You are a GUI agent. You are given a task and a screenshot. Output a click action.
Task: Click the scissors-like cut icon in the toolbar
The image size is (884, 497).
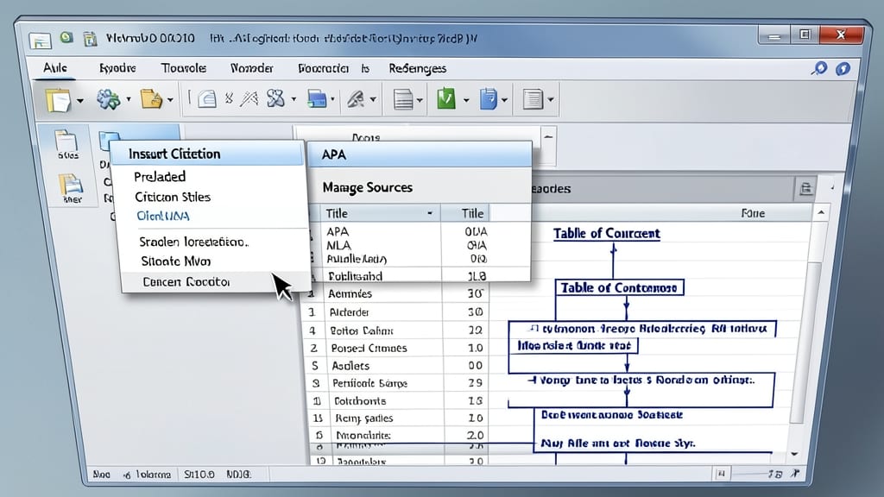(275, 99)
